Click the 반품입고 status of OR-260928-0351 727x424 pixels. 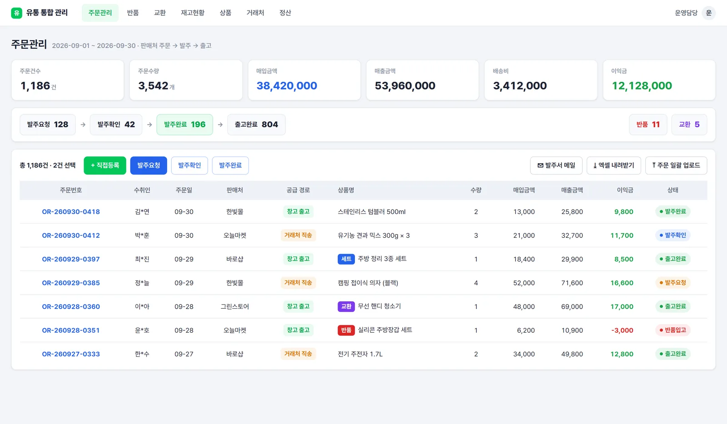tap(673, 330)
